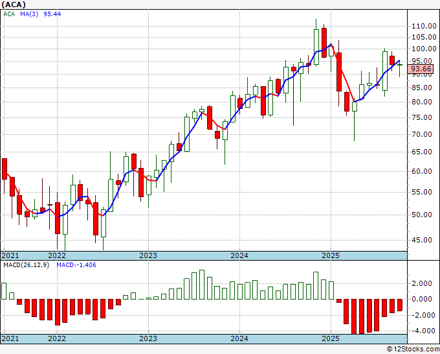This screenshot has height=354, width=440.
Task: Click the 0.000 MACD axis label
Action: click(422, 299)
